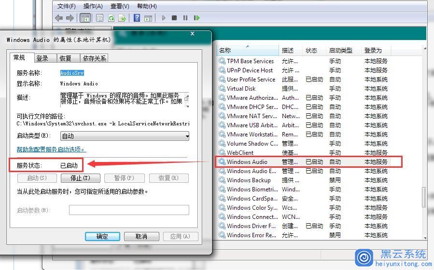
Task: Click gear icon of Windows Driver Foundation
Action: pyautogui.click(x=222, y=226)
